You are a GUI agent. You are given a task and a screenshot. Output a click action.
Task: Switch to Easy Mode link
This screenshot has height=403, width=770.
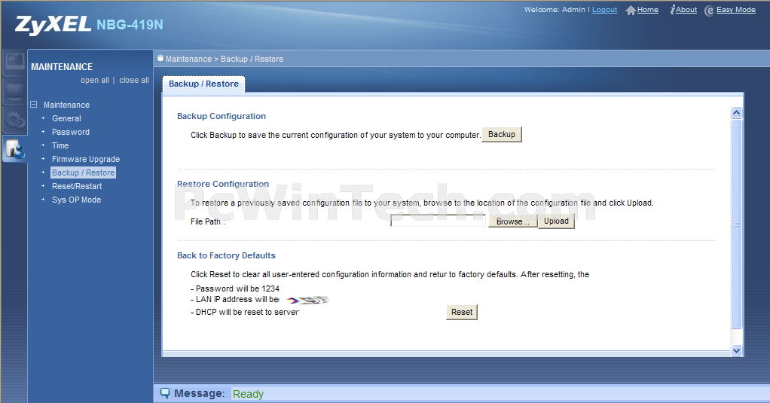pos(735,10)
